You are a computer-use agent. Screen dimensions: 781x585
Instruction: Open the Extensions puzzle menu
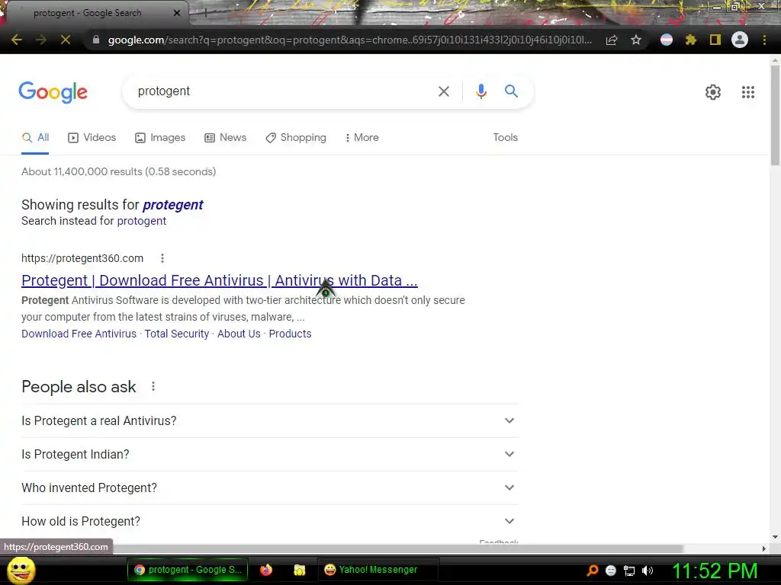pos(691,40)
